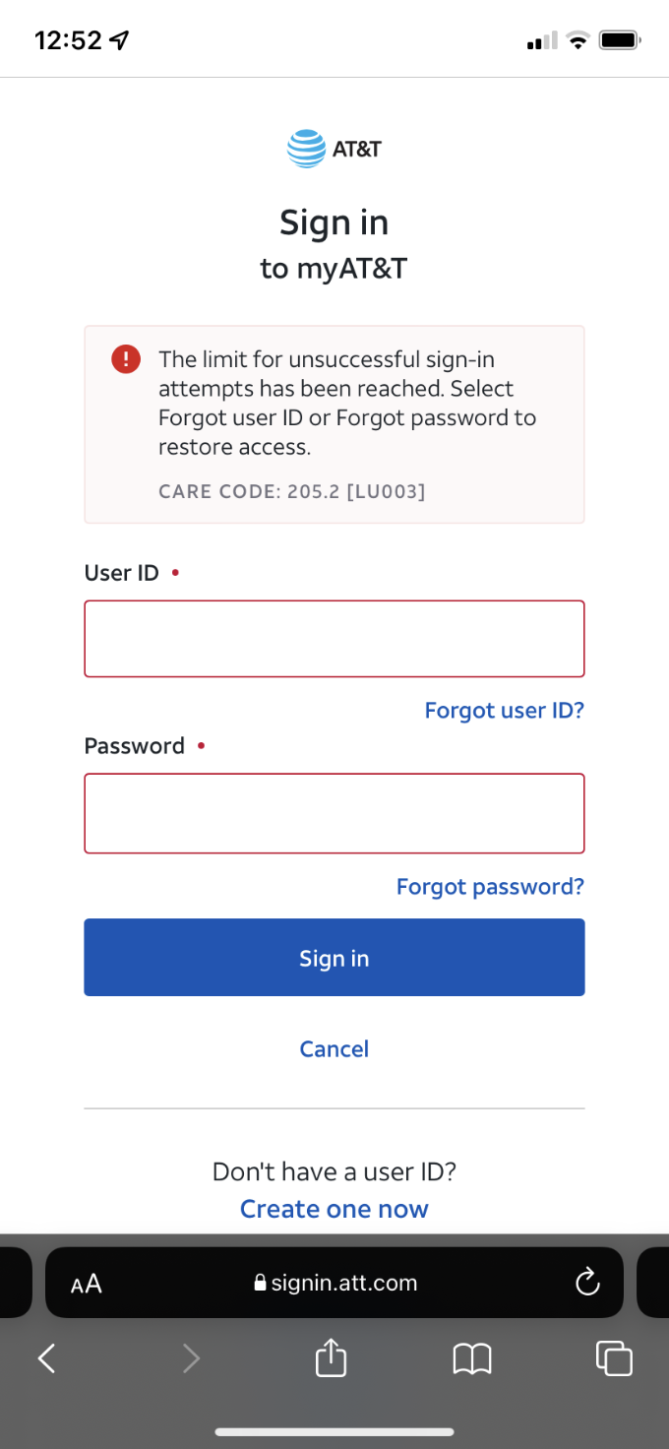Cancel the sign-in attempt
Image resolution: width=669 pixels, height=1449 pixels.
(334, 1048)
